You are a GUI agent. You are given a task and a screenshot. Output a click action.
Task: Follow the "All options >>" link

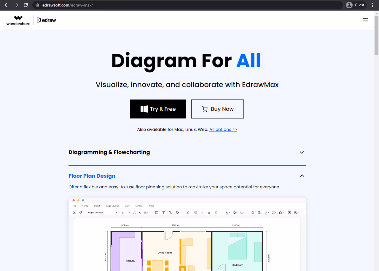pos(223,129)
